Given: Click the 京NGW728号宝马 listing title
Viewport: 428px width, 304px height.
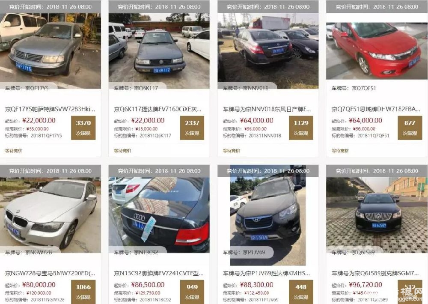Looking at the screenshot, I should [50, 273].
